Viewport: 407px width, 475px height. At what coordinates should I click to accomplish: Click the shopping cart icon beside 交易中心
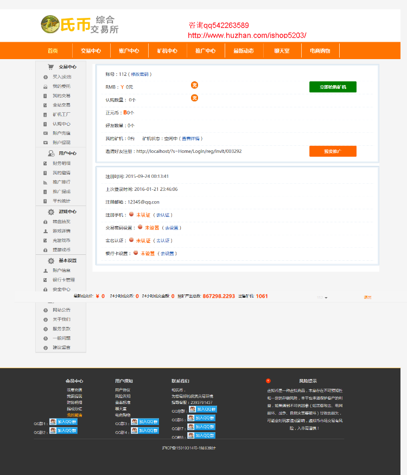(x=50, y=67)
